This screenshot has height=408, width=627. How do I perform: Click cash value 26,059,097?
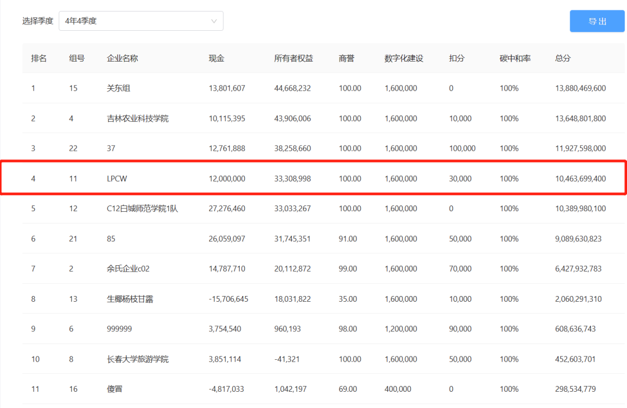coord(227,239)
